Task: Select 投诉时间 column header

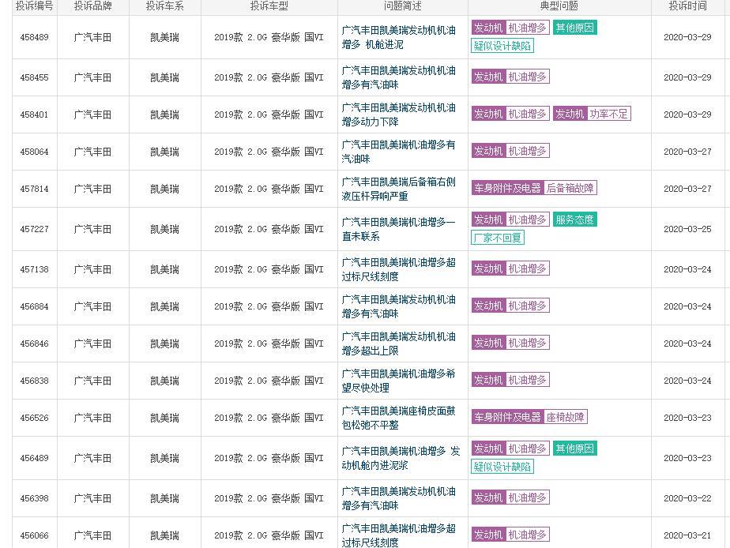Action: click(x=687, y=6)
